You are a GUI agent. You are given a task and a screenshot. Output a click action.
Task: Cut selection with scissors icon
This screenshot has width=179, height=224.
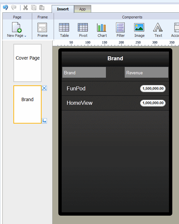[25, 7]
